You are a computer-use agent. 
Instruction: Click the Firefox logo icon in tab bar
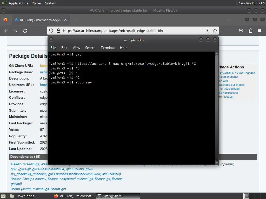pos(5,20)
